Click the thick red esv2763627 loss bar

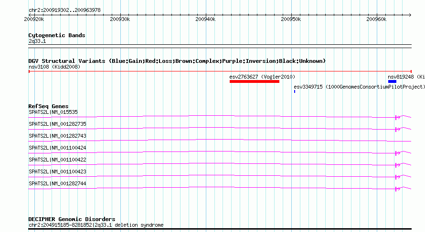254,81
